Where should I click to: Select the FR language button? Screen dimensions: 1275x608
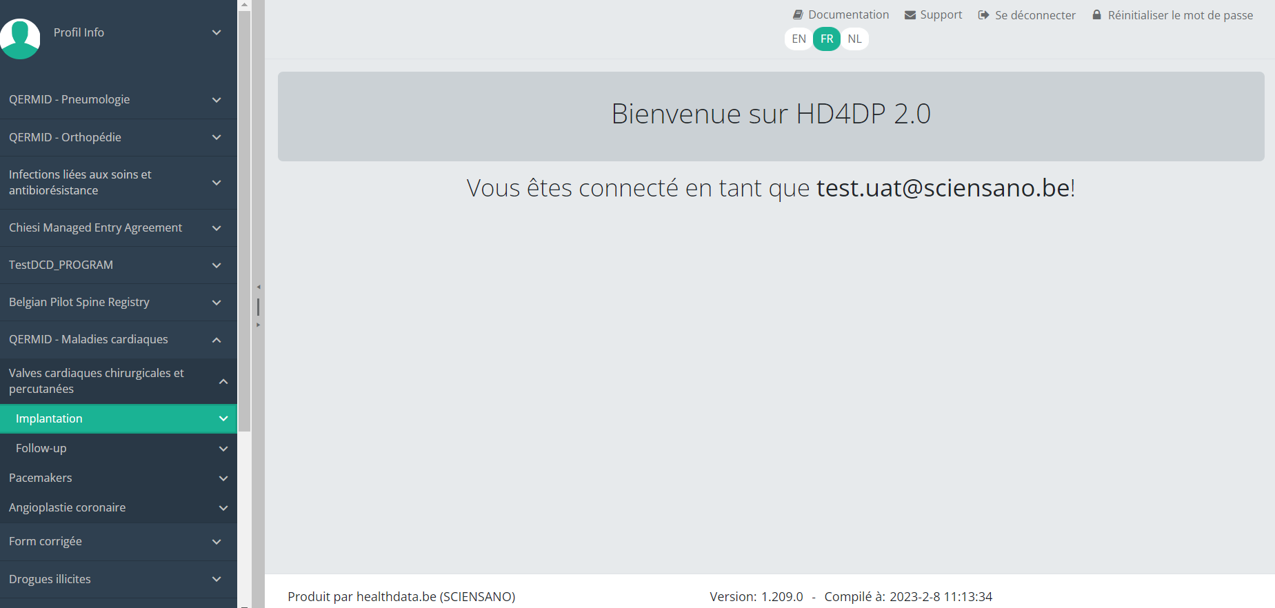tap(827, 39)
